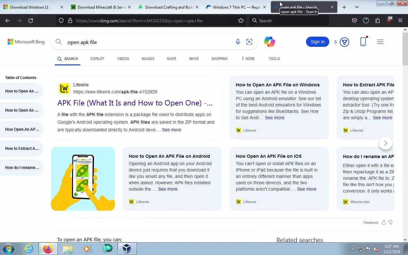Start voice search with microphone icon
This screenshot has width=408, height=255.
[x=238, y=42]
